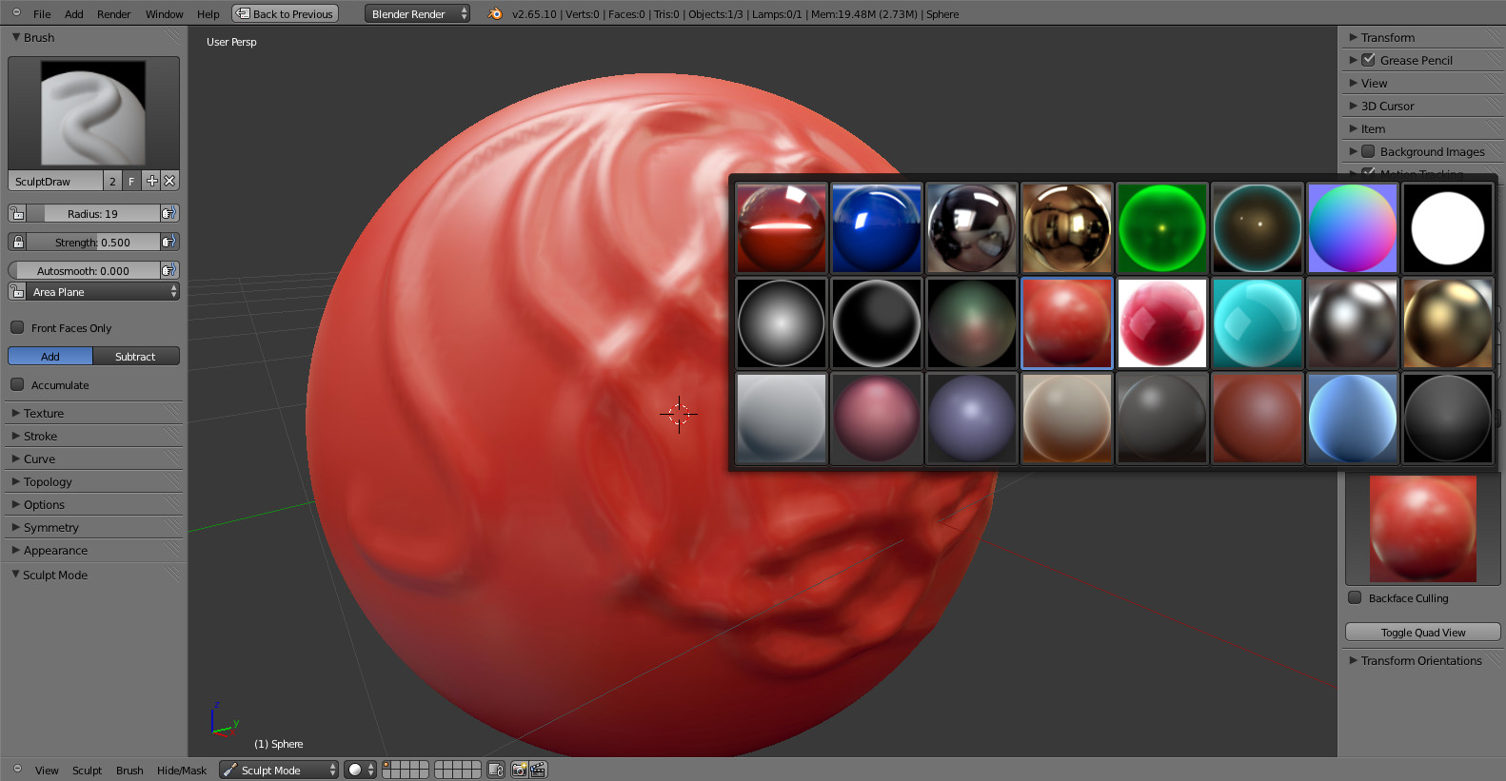Adjust the Radius slider

[93, 213]
